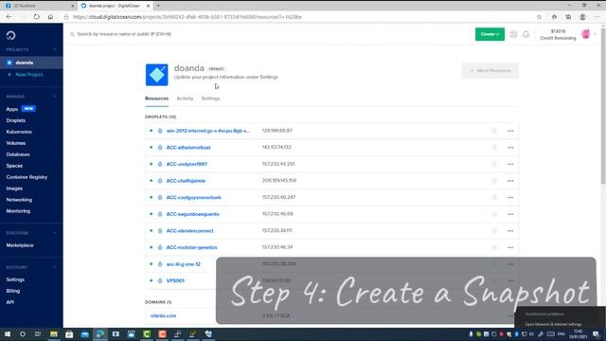This screenshot has width=606, height=341.
Task: Switch to the Resources tab
Action: coord(156,99)
